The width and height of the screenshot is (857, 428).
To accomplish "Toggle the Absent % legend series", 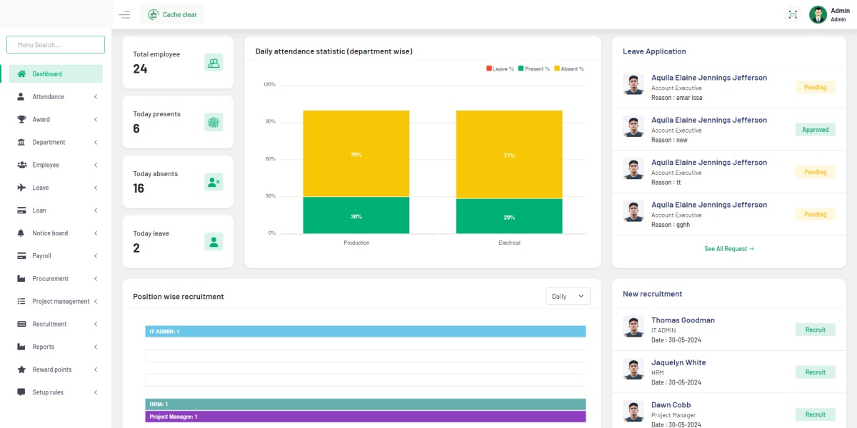I will click(569, 68).
